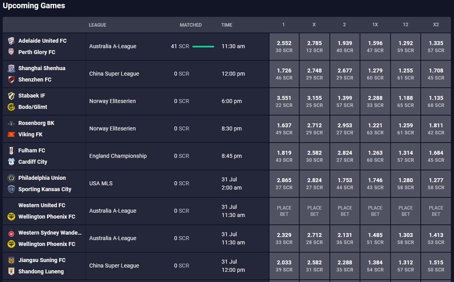Choose 1X odds 1.279 for Shanghai Shenhua match

point(375,74)
